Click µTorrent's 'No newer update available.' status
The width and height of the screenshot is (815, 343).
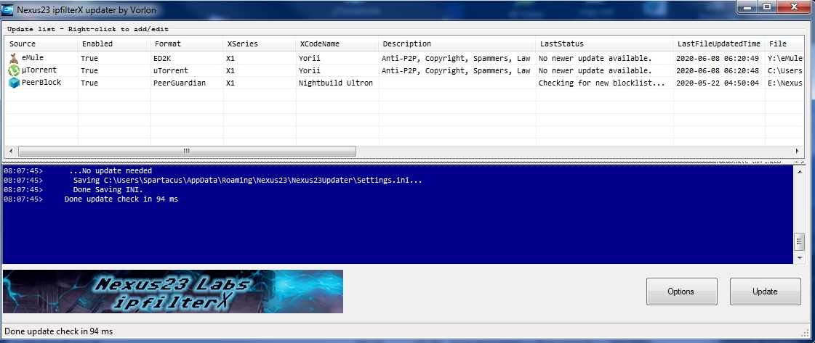595,70
